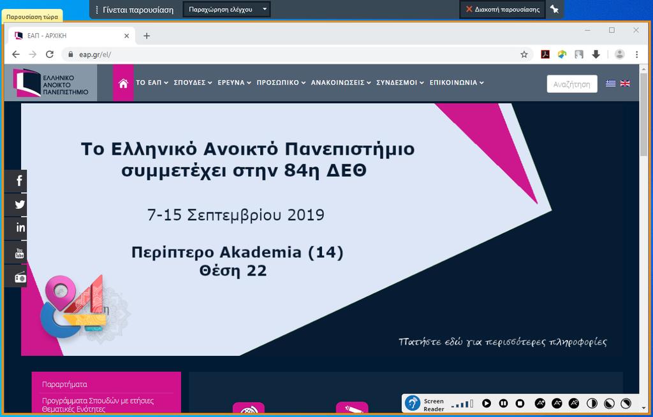
Task: Close the ΕΑΠ - ΑΡΧΙΚΗ tab
Action: 127,36
